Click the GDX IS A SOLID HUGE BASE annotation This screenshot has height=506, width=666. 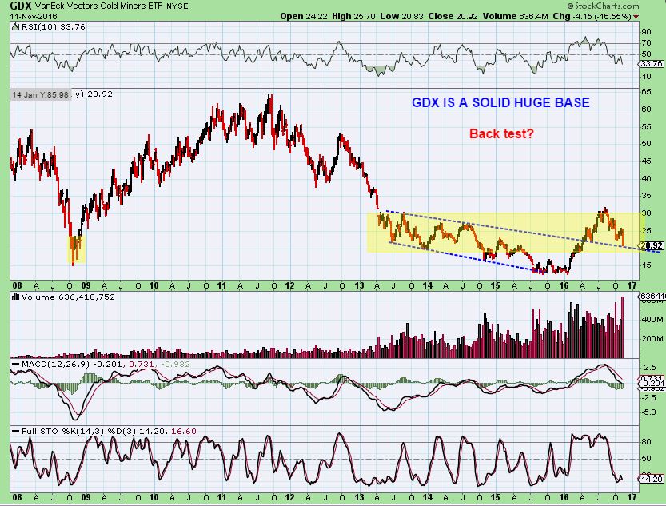[x=500, y=102]
